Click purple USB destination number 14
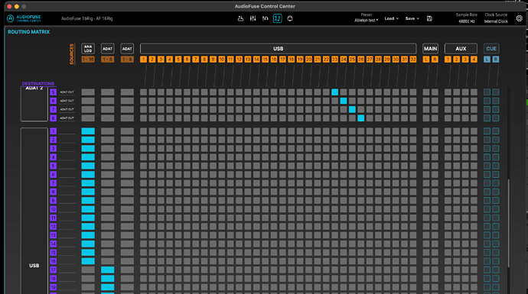 tap(54, 244)
